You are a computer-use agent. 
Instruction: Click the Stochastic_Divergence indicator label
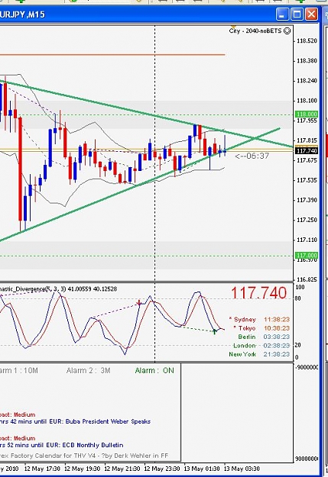click(x=58, y=289)
